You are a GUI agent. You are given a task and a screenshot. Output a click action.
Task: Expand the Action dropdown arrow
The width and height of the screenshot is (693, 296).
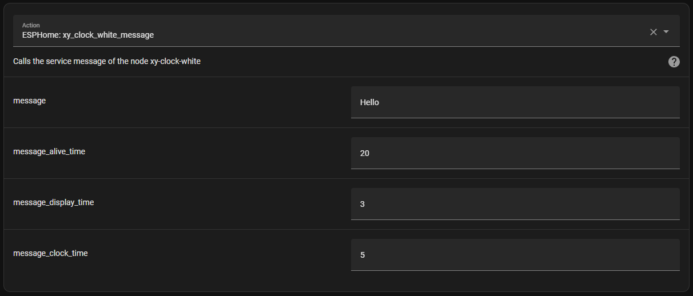click(x=666, y=32)
